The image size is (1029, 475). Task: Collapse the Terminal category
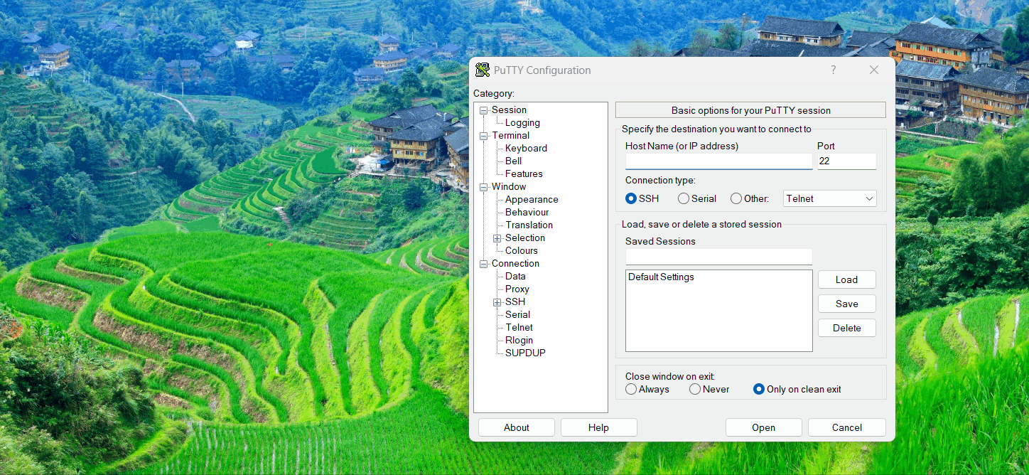(x=484, y=136)
